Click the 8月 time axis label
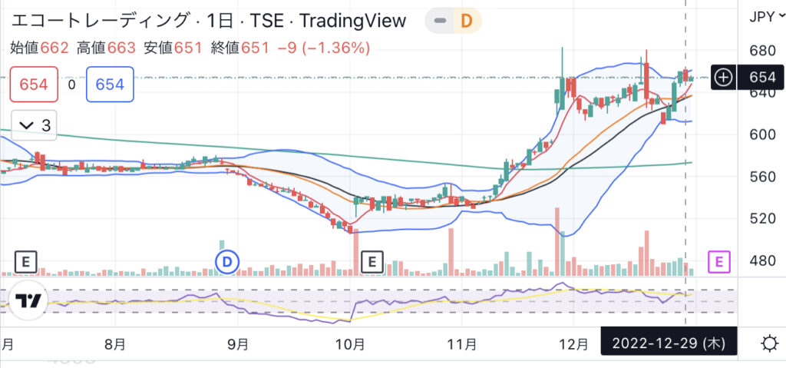 click(115, 344)
